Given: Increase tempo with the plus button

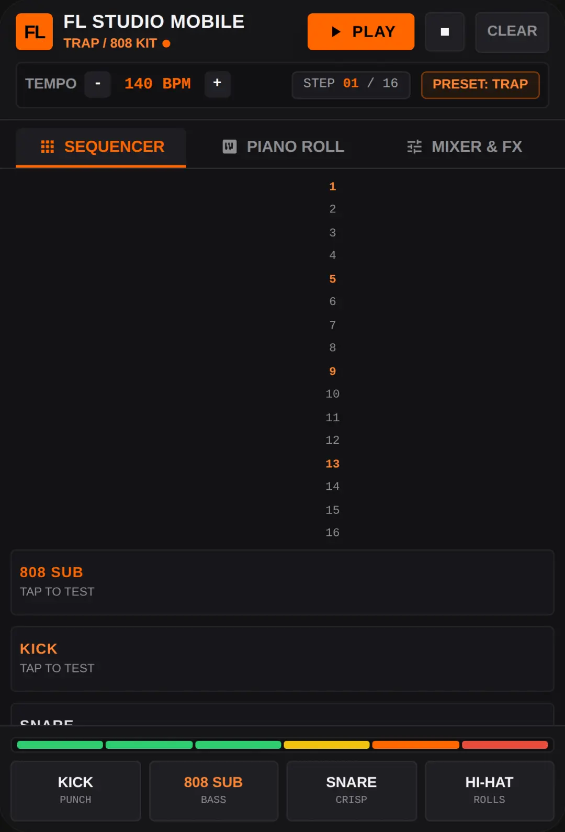Looking at the screenshot, I should point(217,84).
